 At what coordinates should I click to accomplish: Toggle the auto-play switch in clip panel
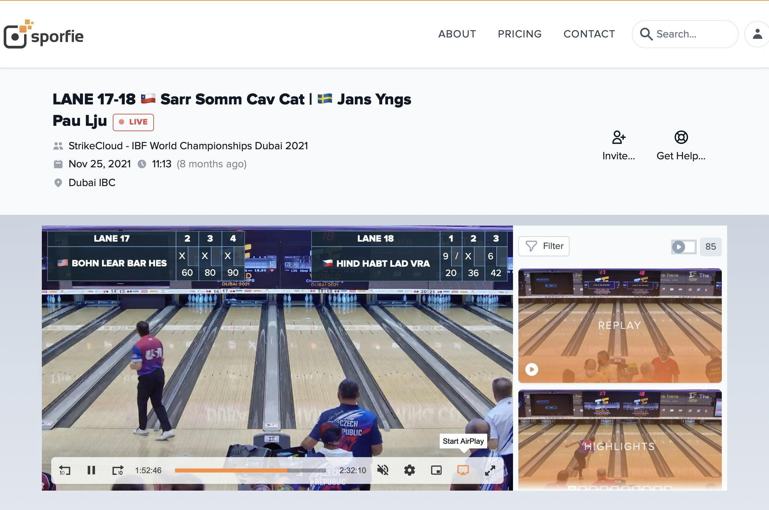tap(683, 246)
